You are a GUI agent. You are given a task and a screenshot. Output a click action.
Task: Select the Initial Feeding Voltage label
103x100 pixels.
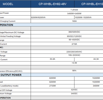click(x=10, y=36)
